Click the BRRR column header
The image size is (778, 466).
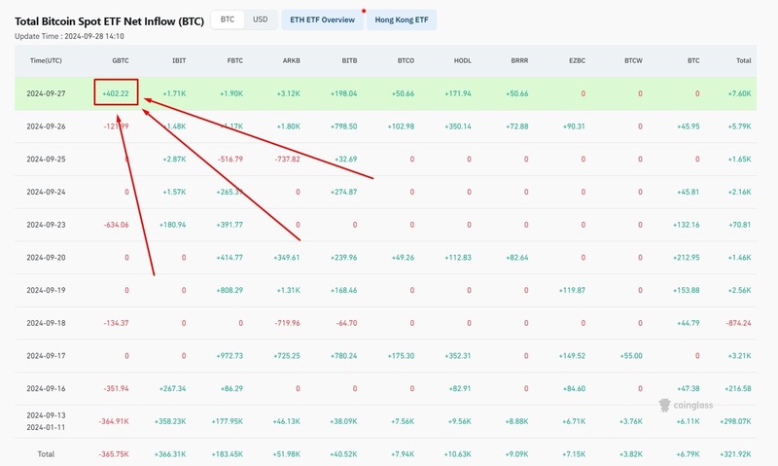(519, 60)
